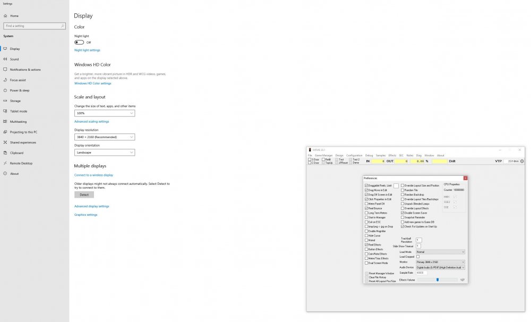Select Remote Desktop in sidebar
Viewport: 531px width, 322px height.
coord(21,163)
